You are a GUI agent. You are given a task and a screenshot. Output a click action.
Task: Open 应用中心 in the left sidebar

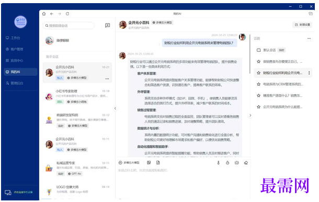(14, 61)
